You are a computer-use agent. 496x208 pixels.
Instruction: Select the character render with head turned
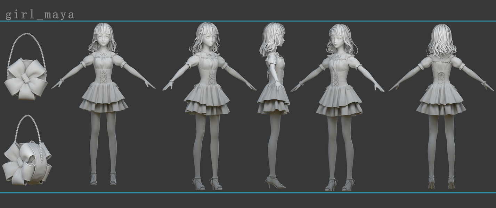pos(338,107)
